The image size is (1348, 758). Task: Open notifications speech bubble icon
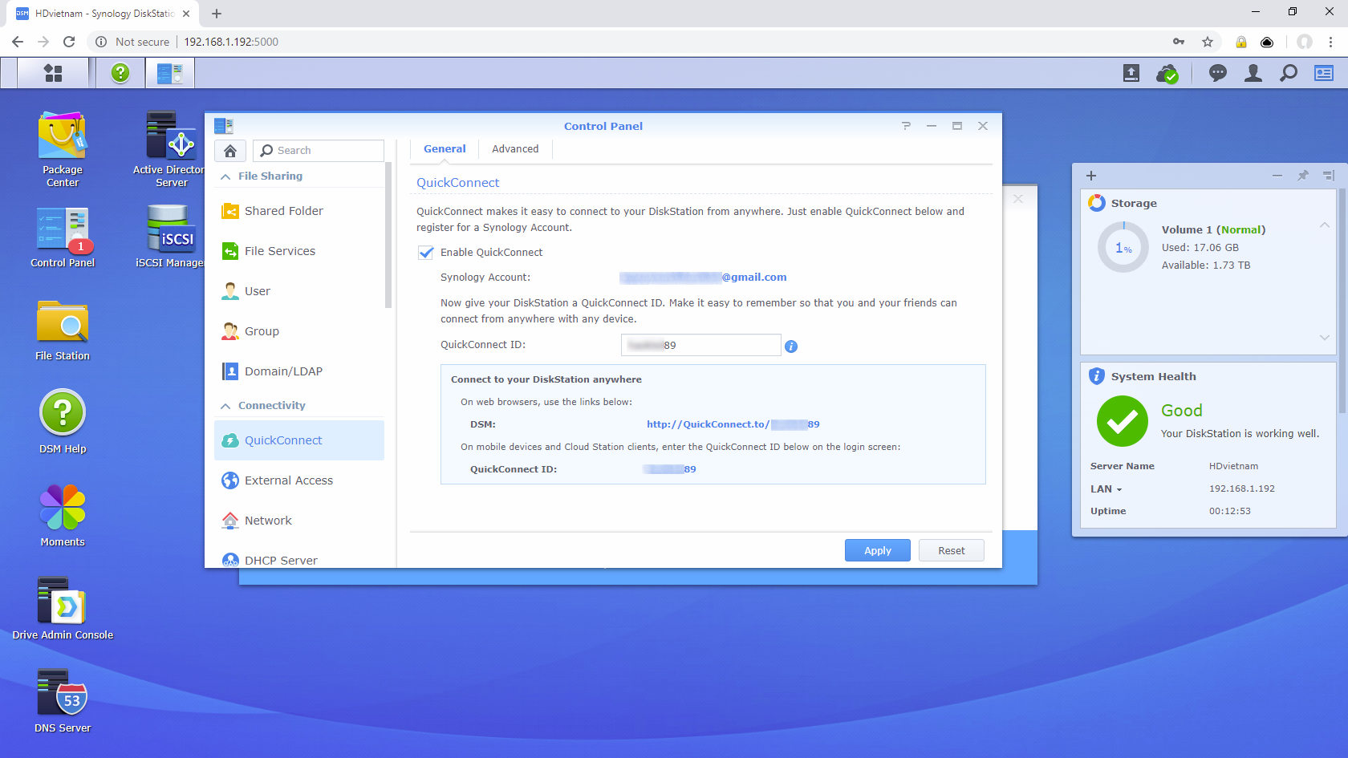click(x=1218, y=73)
